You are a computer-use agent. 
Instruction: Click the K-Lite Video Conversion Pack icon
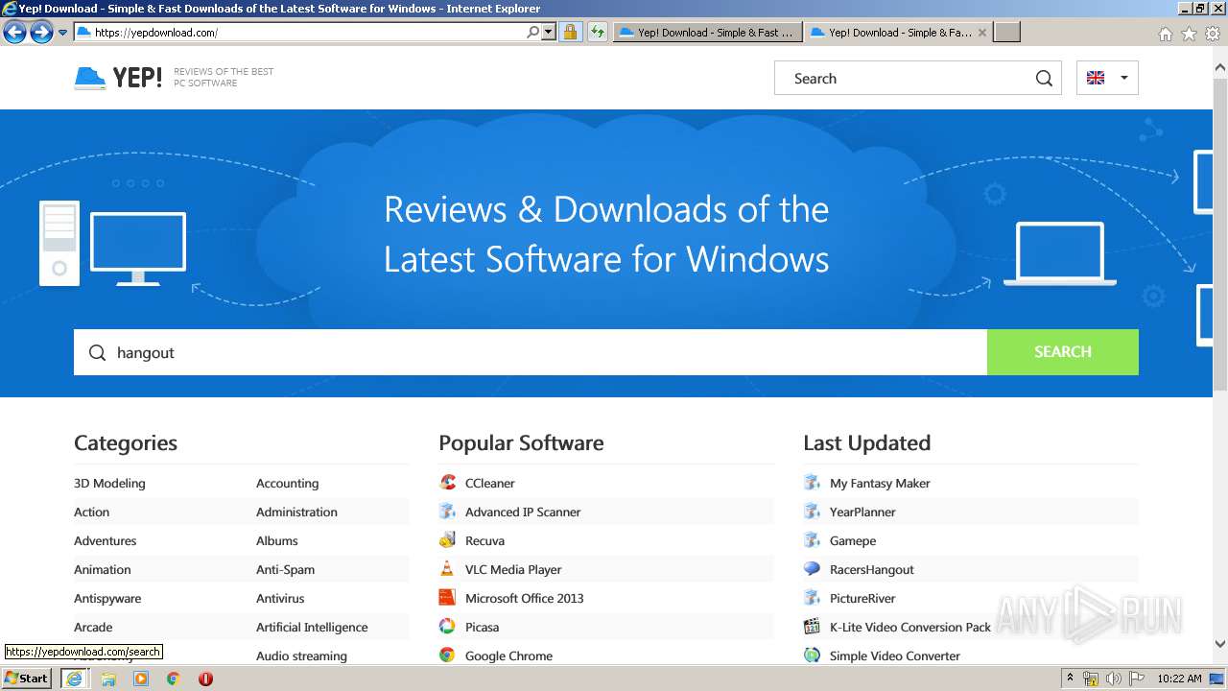tap(812, 627)
